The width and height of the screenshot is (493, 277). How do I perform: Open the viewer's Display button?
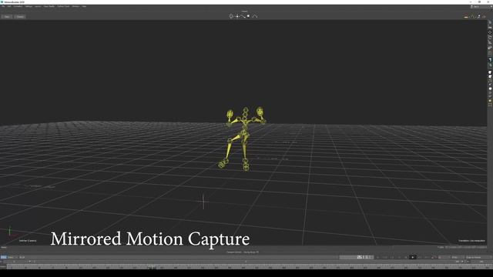click(x=20, y=17)
